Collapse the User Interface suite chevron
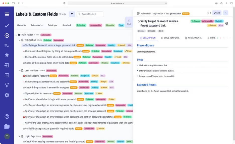Image resolution: width=235 pixels, height=144 pixels. 20,71
